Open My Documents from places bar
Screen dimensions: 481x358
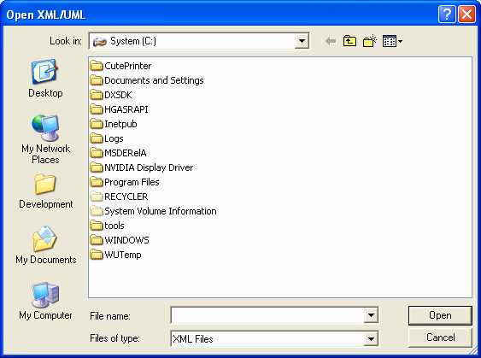pyautogui.click(x=45, y=245)
